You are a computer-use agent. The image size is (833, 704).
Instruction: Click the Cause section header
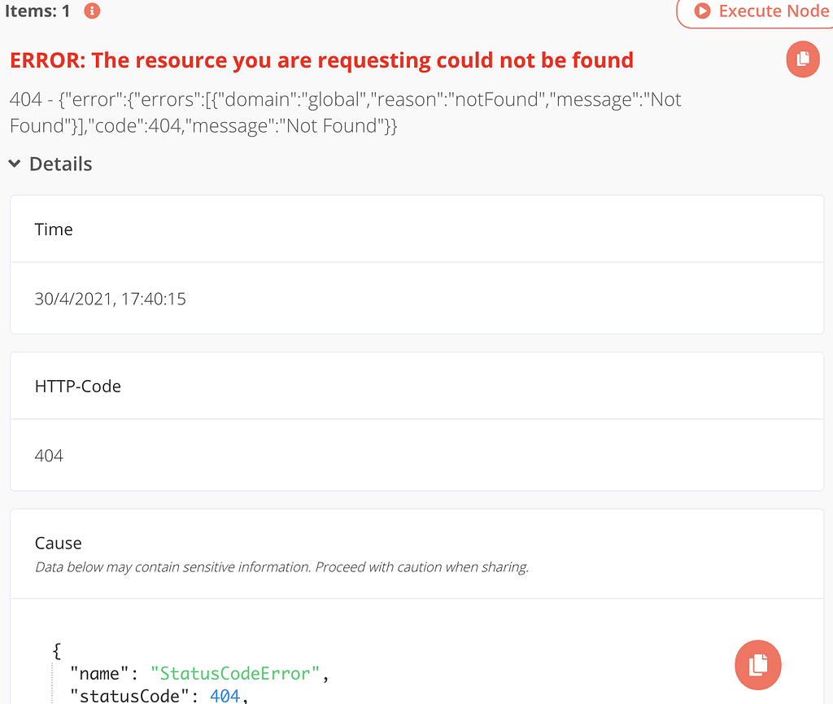coord(59,543)
